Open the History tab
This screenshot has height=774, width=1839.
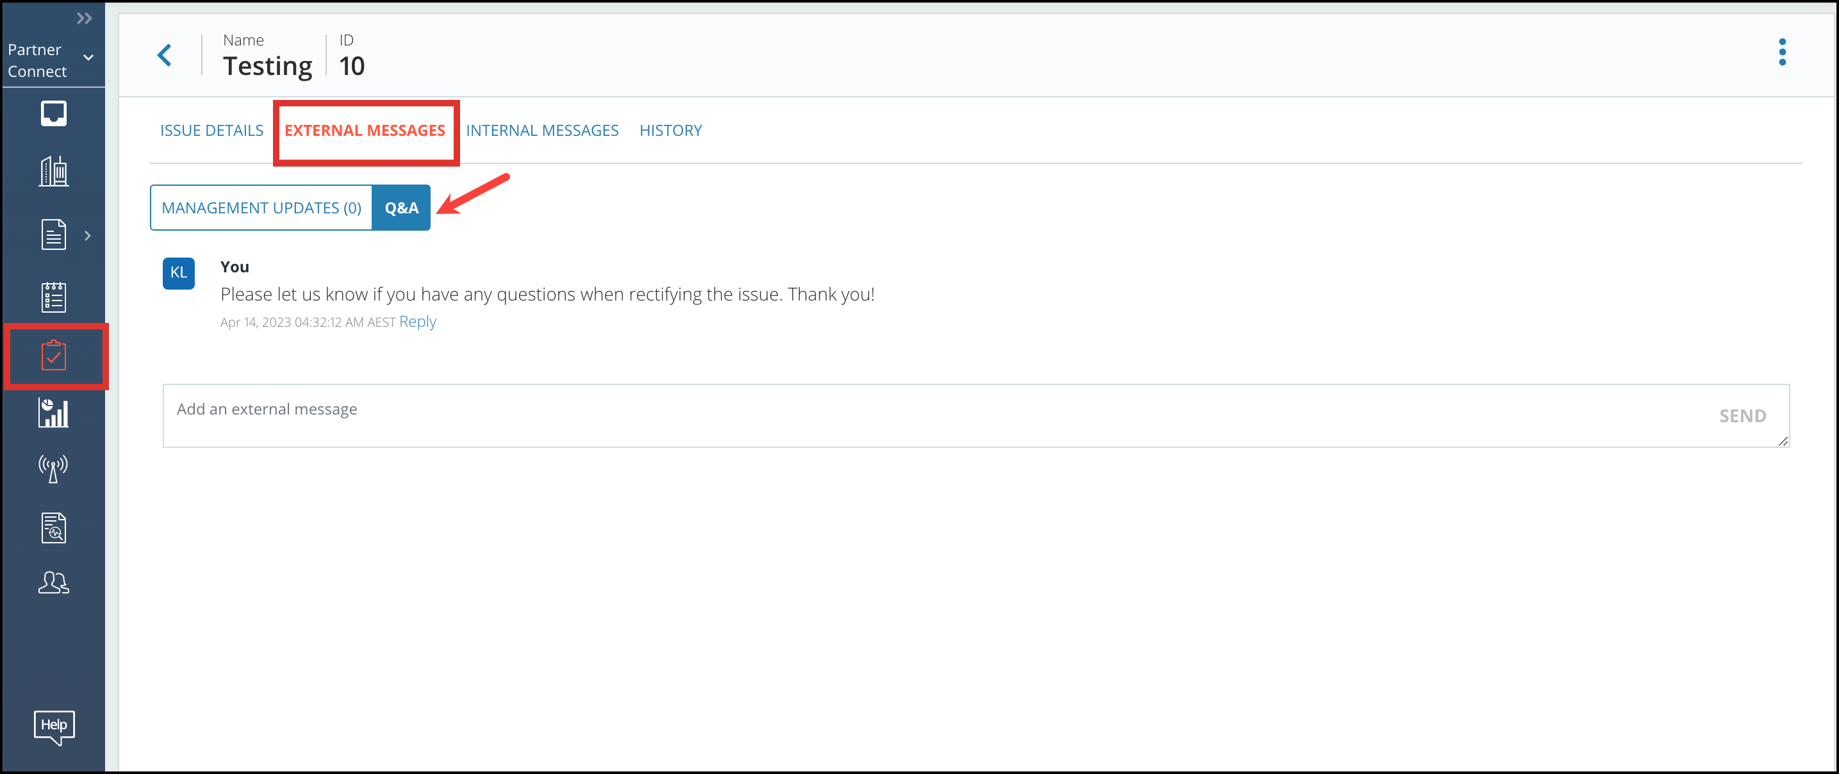tap(670, 131)
